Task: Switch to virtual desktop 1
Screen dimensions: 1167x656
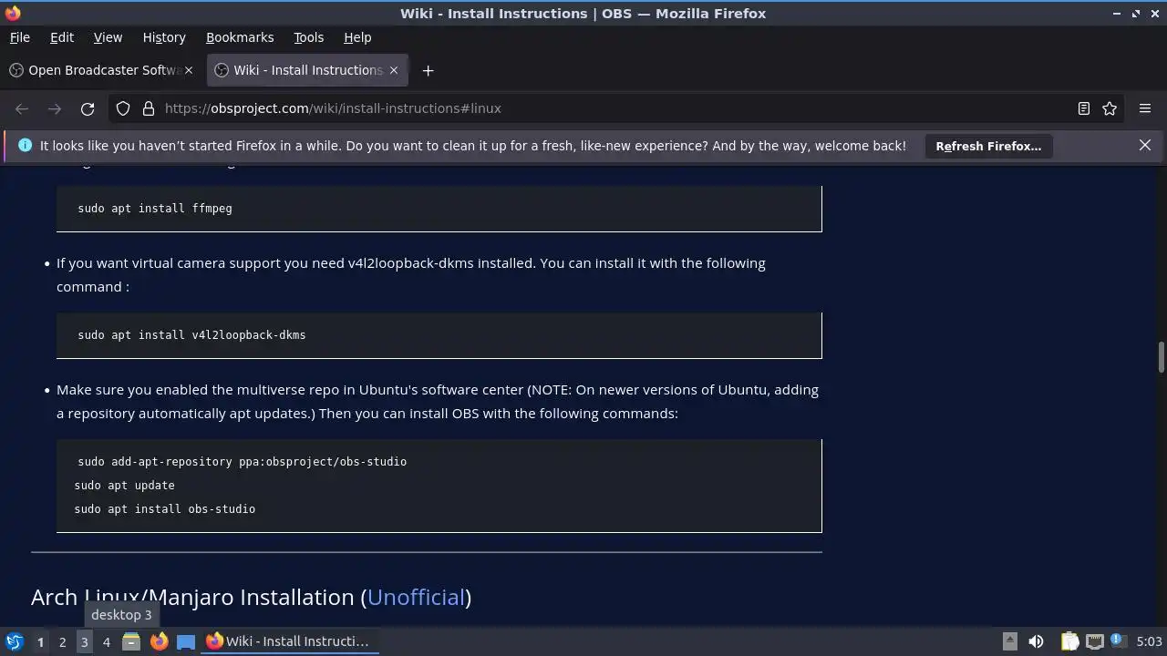Action: (x=40, y=642)
